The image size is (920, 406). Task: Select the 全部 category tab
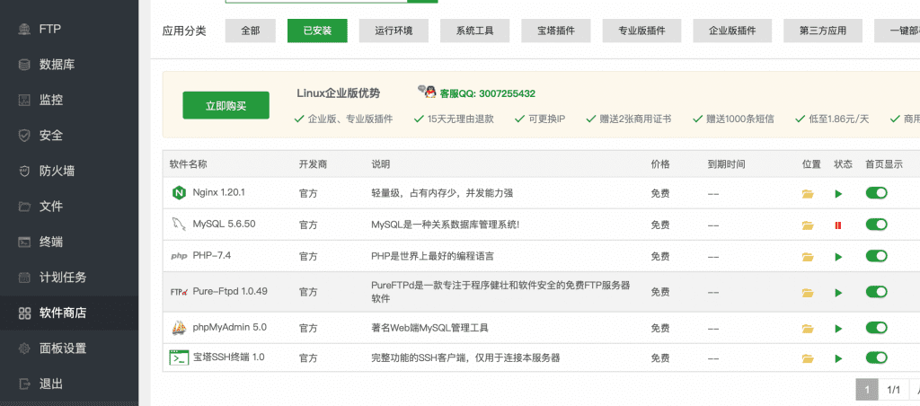tap(251, 31)
